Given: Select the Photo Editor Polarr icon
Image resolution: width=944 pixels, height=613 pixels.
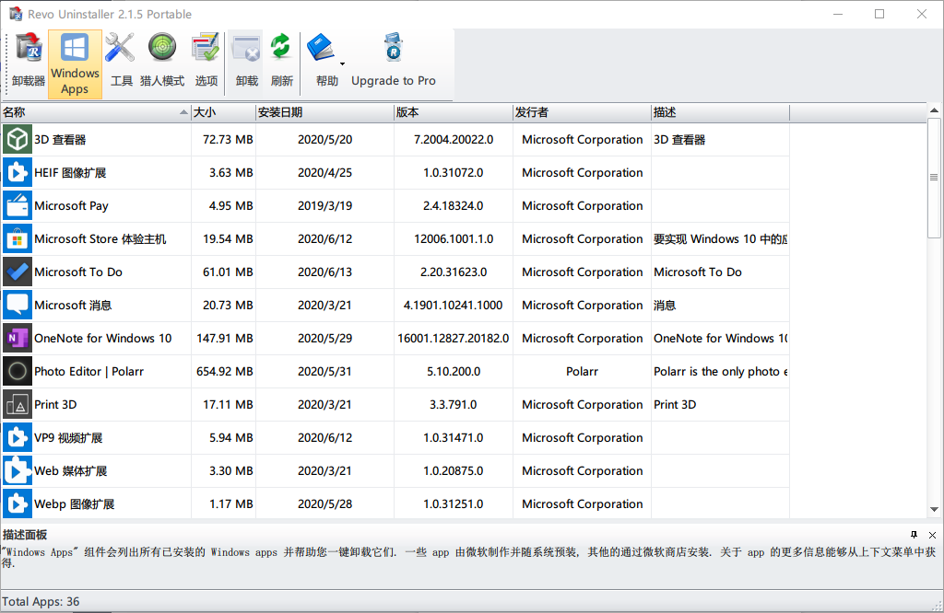Looking at the screenshot, I should click(18, 372).
